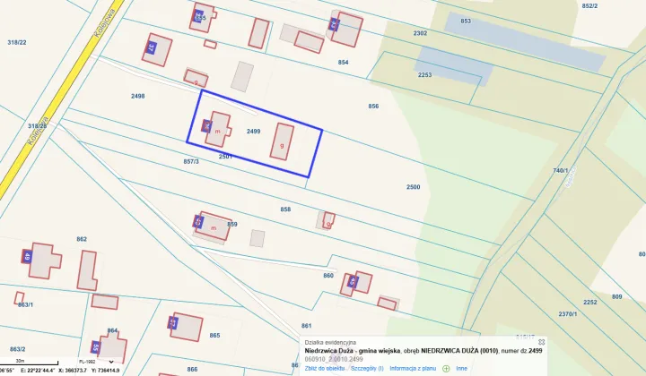Viewport: 646px width, 376px height.
Task: Click the 'g' building inside parcel 2499
Action: click(x=283, y=141)
